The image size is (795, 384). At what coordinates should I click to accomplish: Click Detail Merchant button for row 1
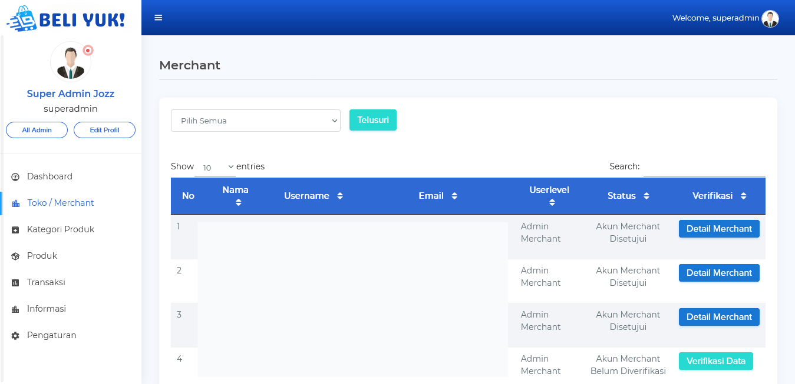[x=718, y=229]
